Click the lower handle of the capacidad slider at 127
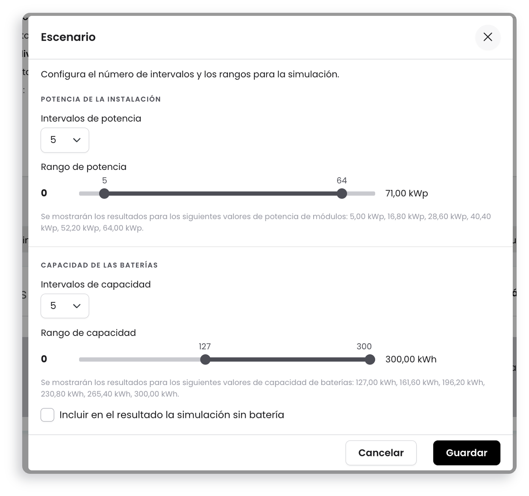This screenshot has height=496, width=529. (x=205, y=359)
